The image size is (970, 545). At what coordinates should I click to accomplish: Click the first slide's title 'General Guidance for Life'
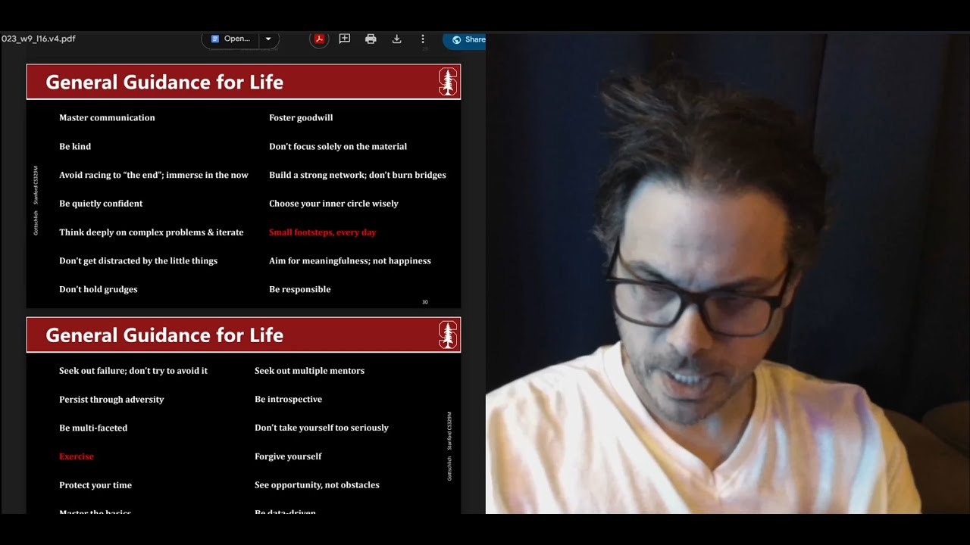point(164,82)
